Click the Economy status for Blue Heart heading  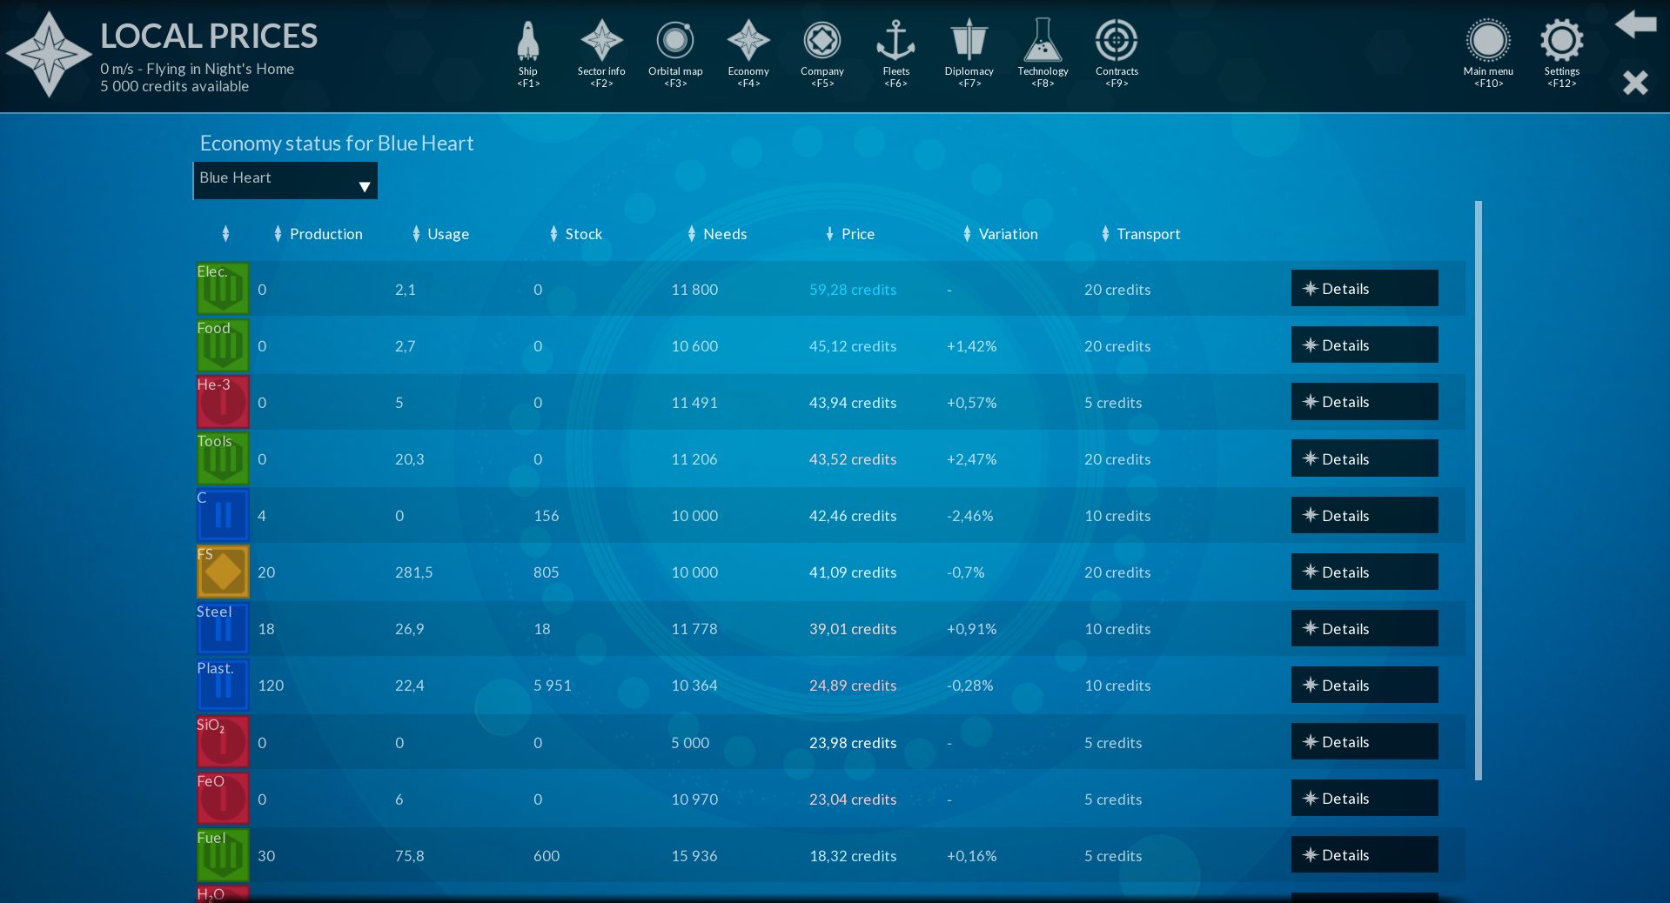[337, 144]
